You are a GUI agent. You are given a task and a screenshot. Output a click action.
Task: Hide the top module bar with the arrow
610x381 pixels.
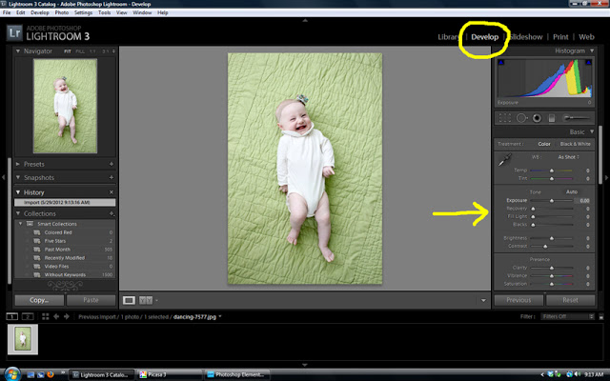pyautogui.click(x=305, y=20)
